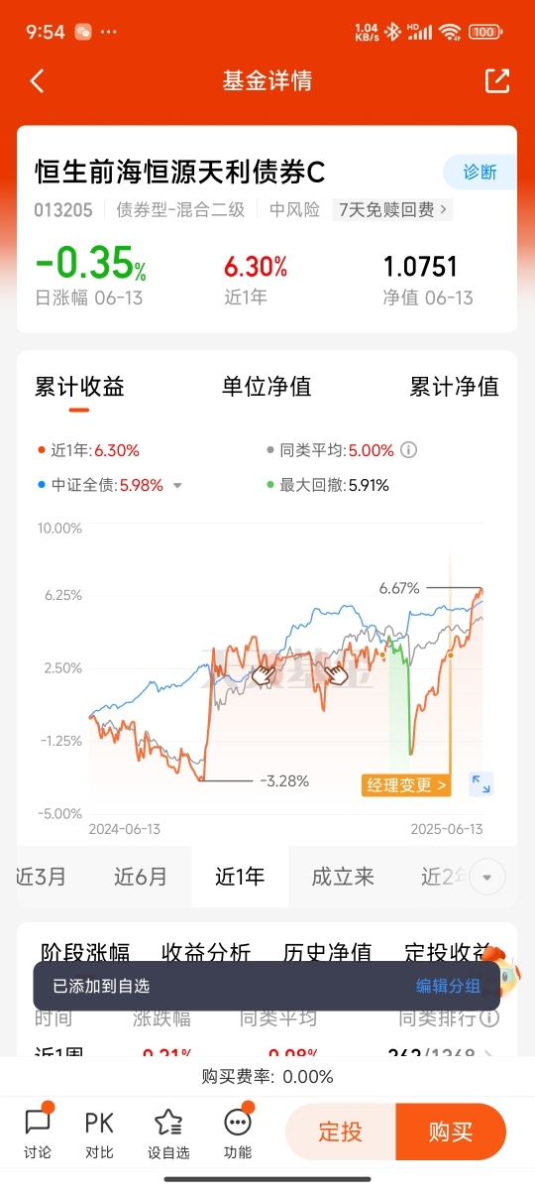Open the 经理变更 marker on chart
Viewport: 535px width, 1190px height.
[406, 785]
